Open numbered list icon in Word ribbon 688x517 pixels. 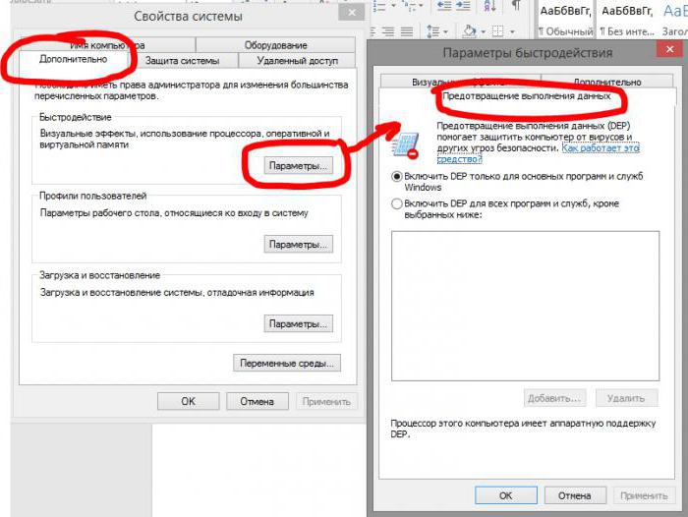[x=380, y=5]
